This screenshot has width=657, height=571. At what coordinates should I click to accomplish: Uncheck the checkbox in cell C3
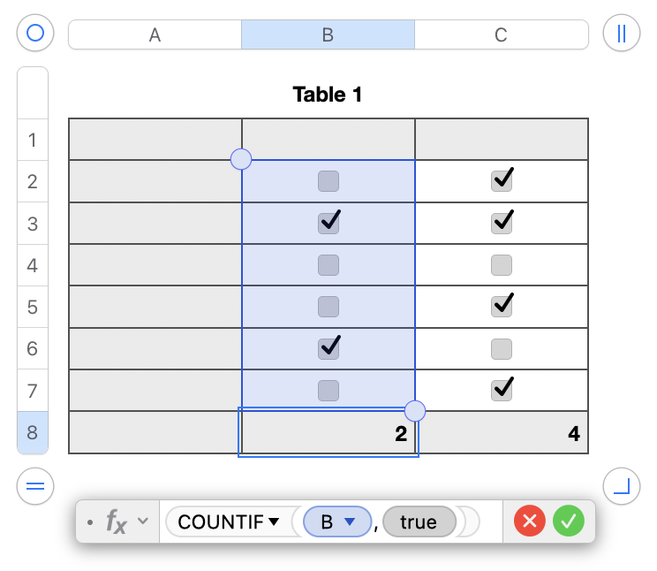[x=502, y=223]
